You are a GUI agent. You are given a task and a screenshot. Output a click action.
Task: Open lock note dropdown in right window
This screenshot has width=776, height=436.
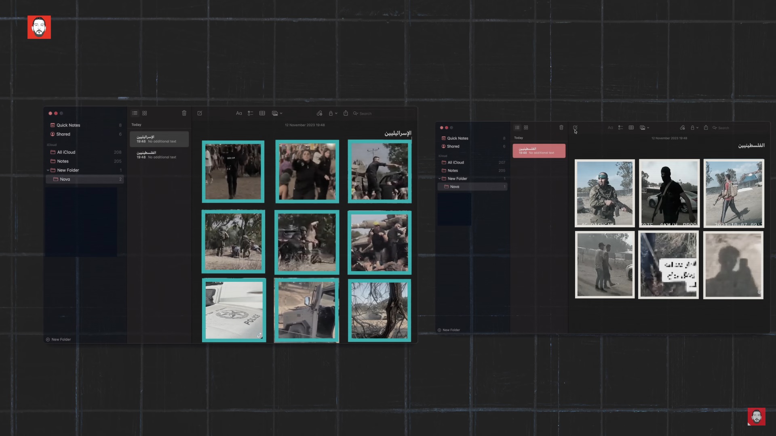coord(694,128)
